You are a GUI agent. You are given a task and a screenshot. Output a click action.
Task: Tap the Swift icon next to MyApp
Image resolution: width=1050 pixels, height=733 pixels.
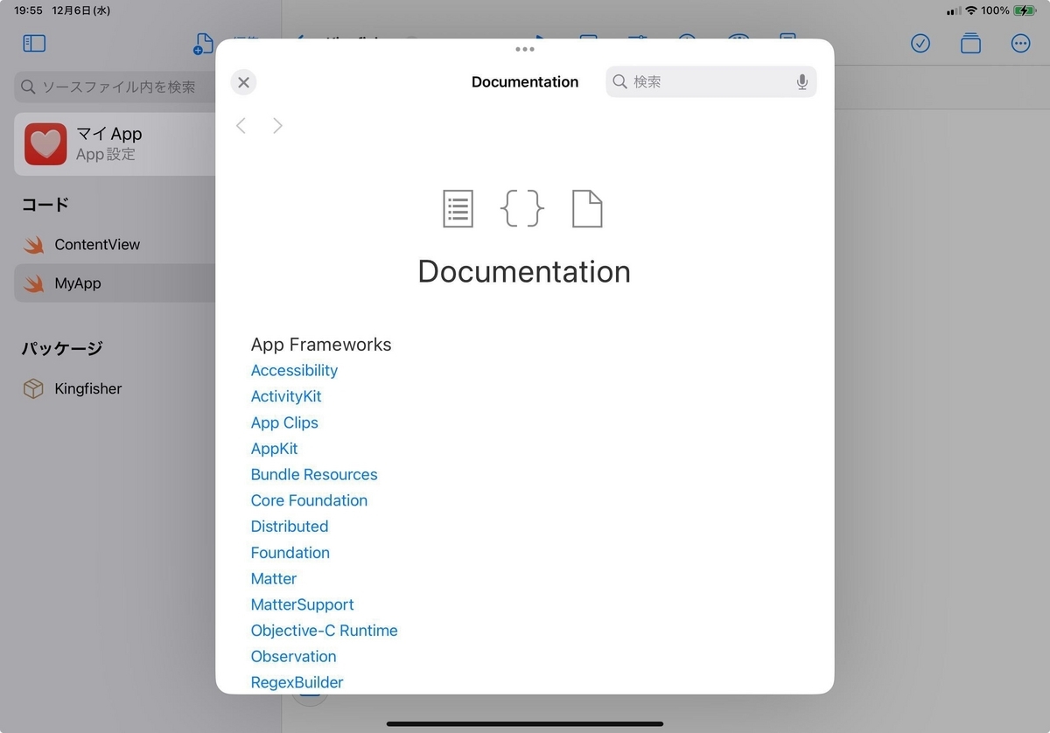[34, 283]
